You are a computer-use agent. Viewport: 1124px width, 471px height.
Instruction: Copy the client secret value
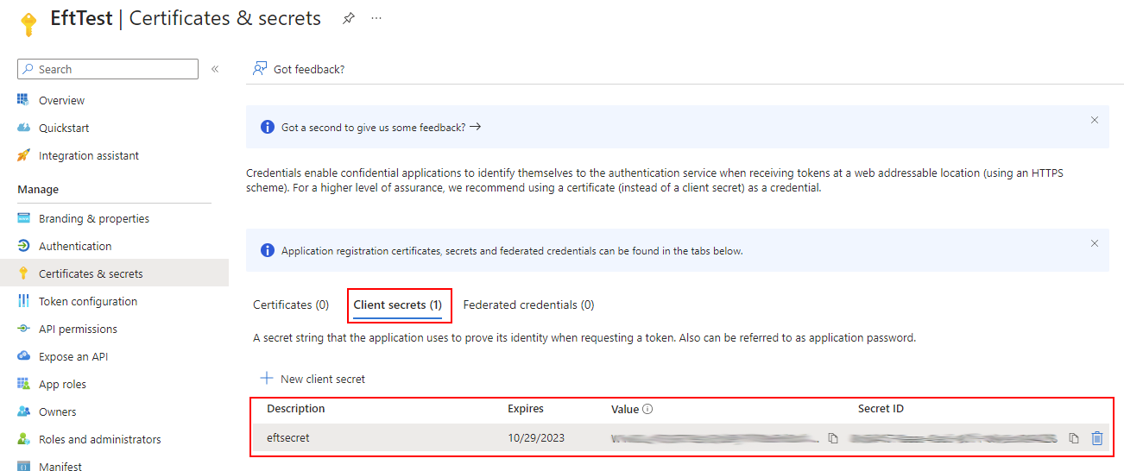tap(833, 438)
